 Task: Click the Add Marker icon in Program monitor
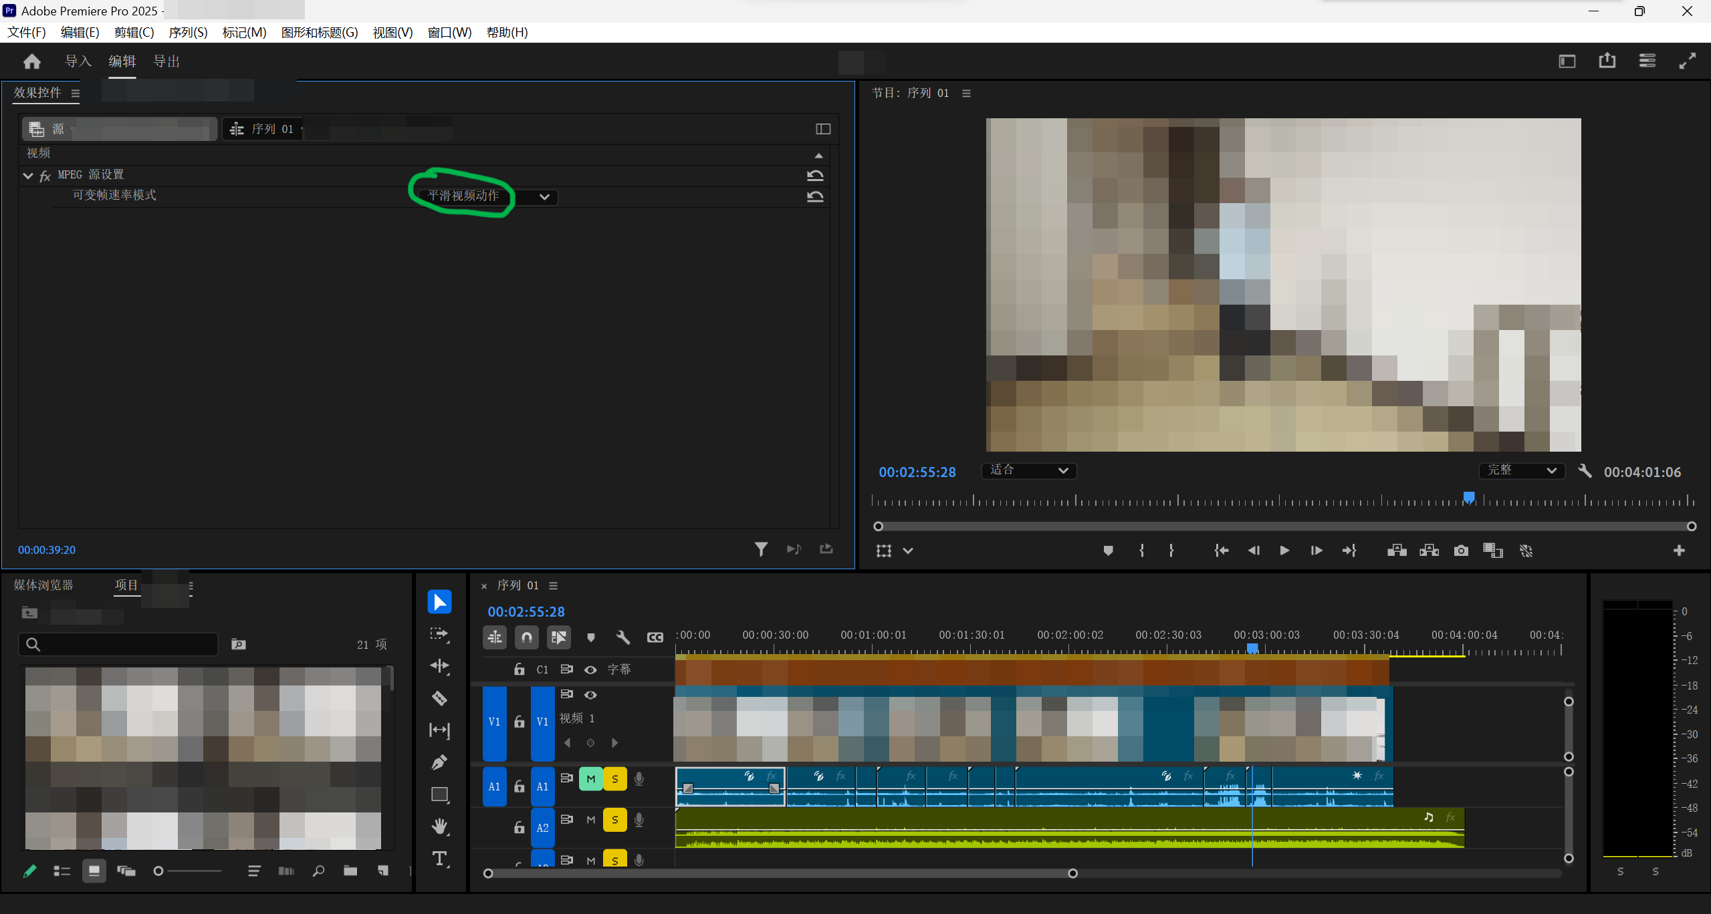click(1108, 551)
